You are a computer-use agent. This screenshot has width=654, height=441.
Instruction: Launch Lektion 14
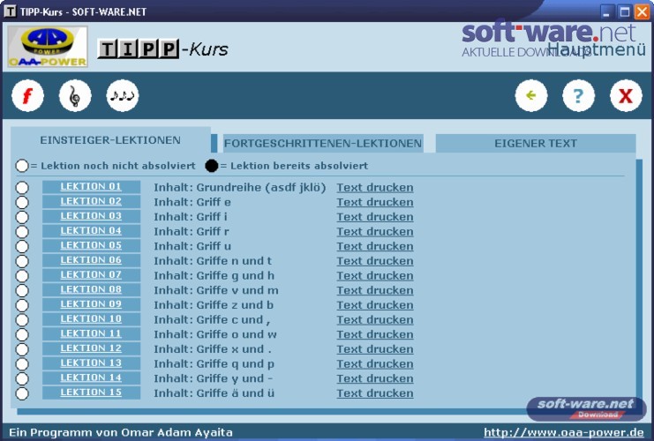click(x=91, y=377)
